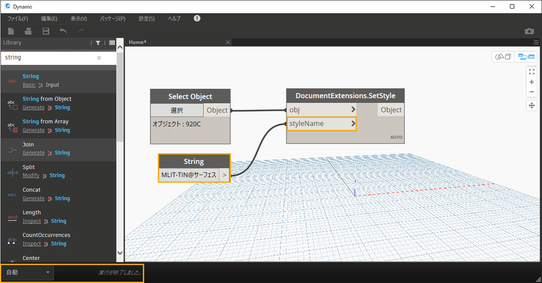Switch to 3D background preview navigation
Image resolution: width=542 pixels, height=283 pixels.
(x=503, y=57)
